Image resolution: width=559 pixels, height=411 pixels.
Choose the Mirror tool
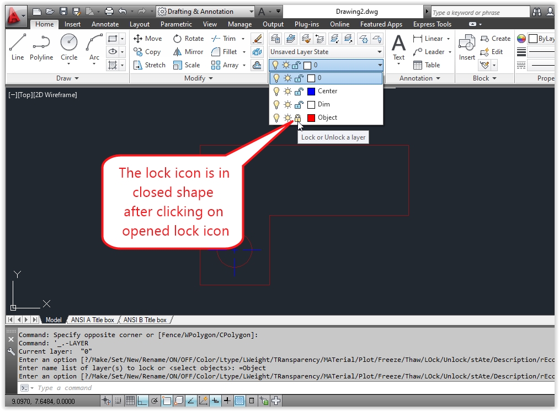(188, 51)
